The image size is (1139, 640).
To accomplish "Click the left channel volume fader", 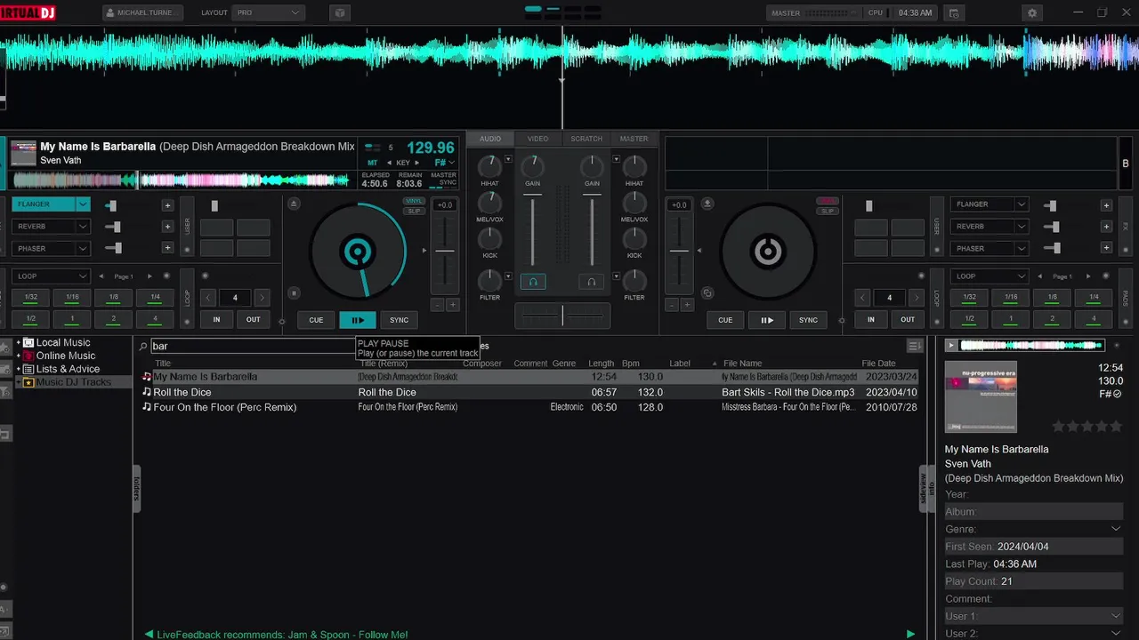I will coord(533,228).
